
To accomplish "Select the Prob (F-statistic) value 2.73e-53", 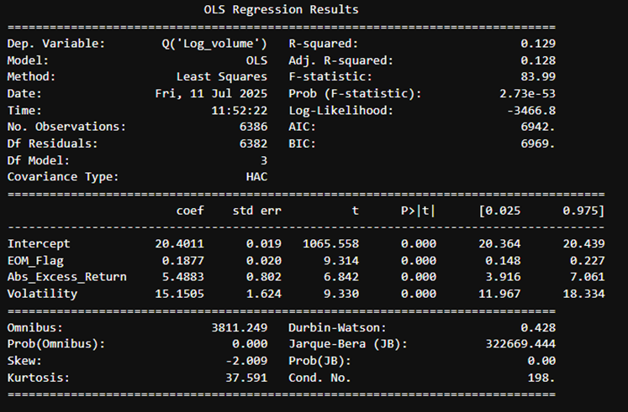I will [527, 93].
